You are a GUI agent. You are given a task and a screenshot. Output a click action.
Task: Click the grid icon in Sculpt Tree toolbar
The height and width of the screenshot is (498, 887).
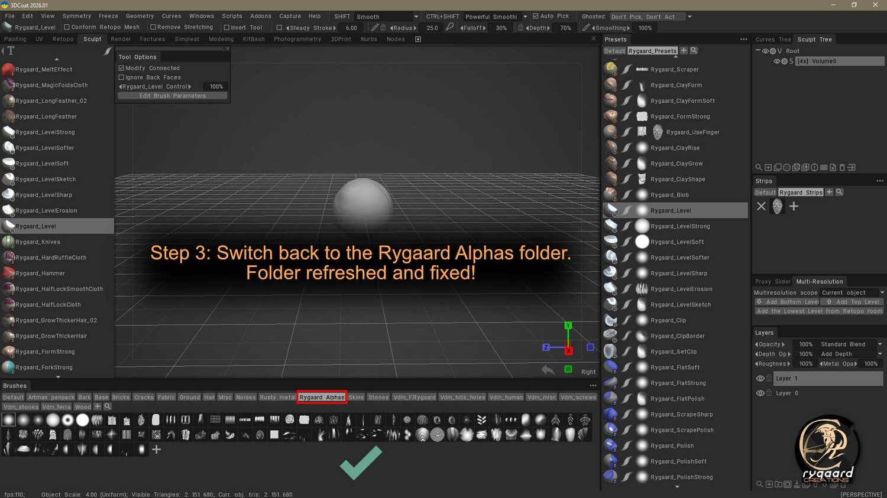824,168
